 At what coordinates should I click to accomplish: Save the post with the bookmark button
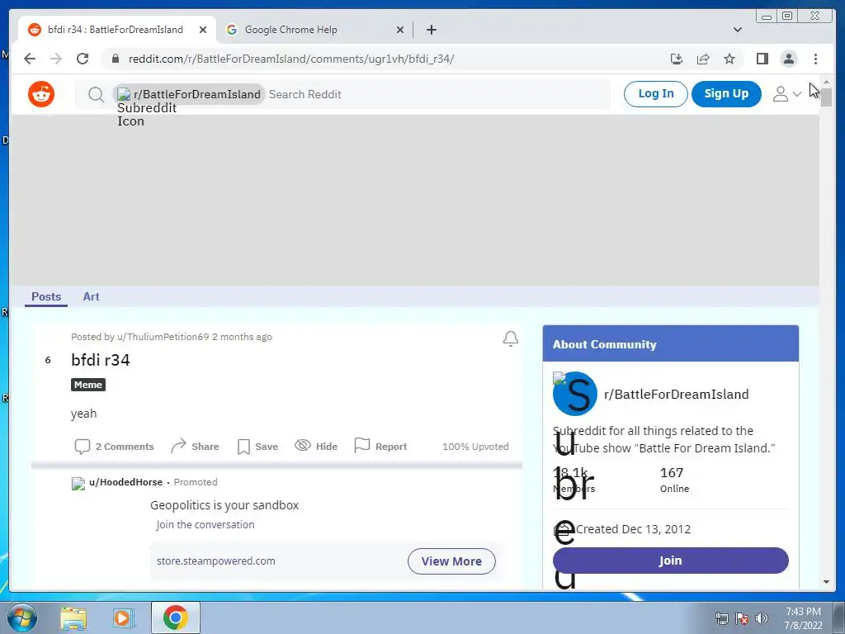pyautogui.click(x=257, y=447)
